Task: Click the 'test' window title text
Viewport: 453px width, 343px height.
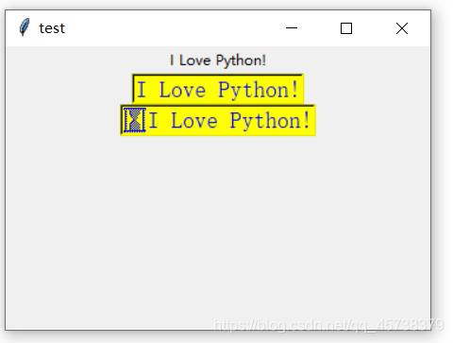Action: (52, 28)
